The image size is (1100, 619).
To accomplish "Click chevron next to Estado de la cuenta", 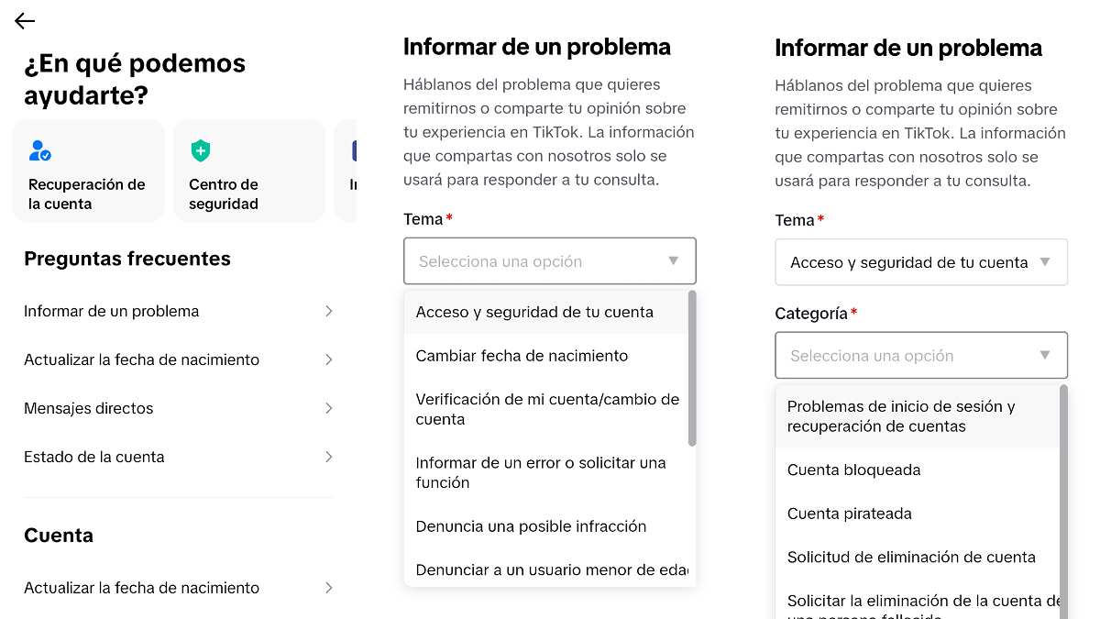I will tap(328, 457).
